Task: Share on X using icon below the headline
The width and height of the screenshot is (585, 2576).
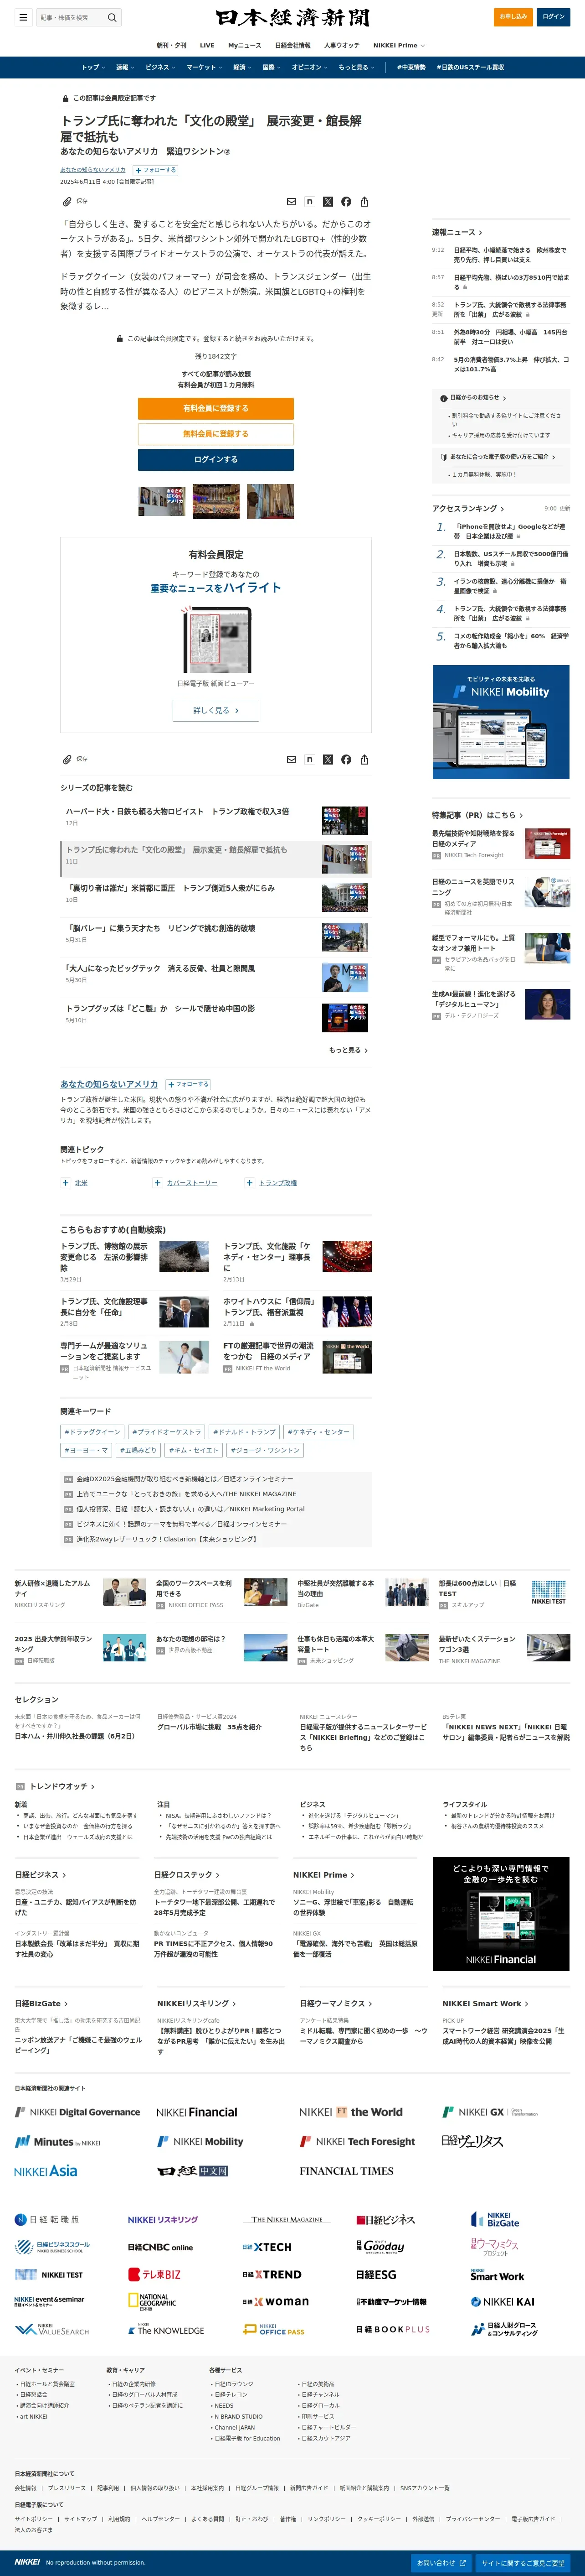Action: click(328, 202)
